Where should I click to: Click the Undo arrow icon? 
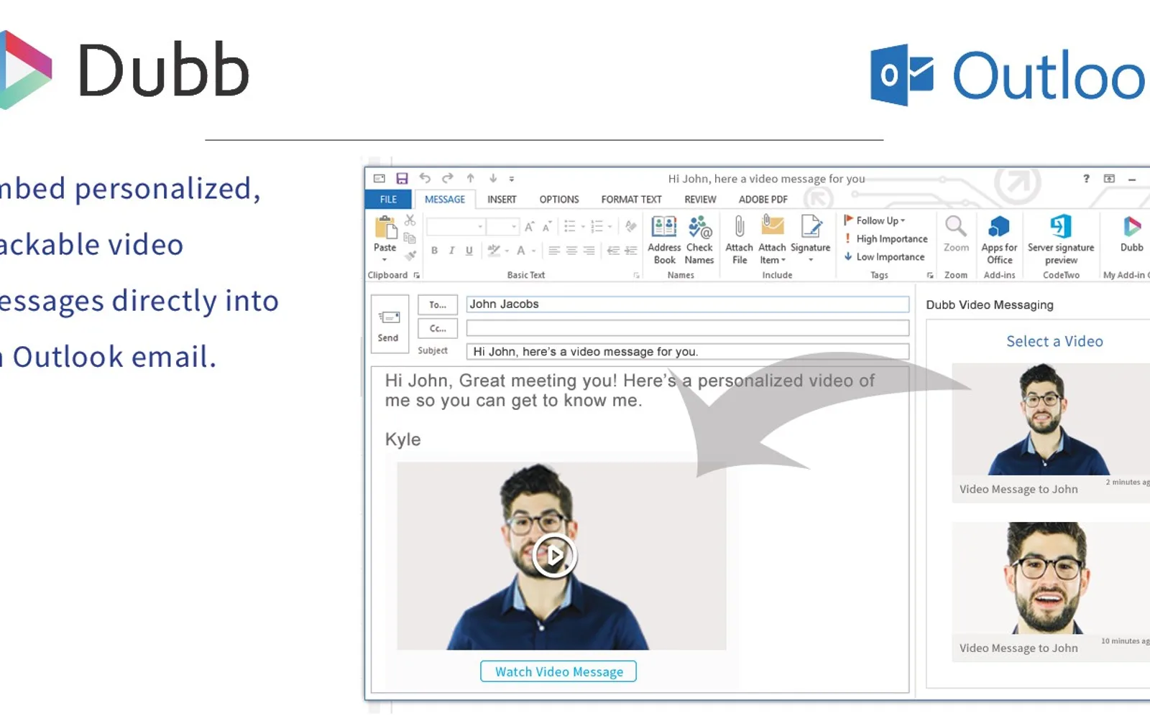425,178
